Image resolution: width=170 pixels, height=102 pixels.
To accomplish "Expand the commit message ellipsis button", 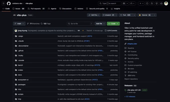I will click(79, 31).
